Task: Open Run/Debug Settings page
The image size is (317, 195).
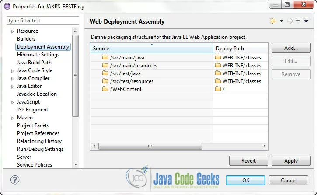Action: pos(40,149)
